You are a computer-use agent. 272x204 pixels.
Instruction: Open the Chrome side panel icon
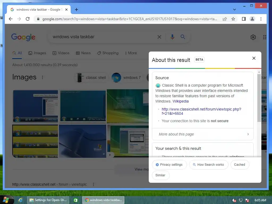tap(244, 19)
